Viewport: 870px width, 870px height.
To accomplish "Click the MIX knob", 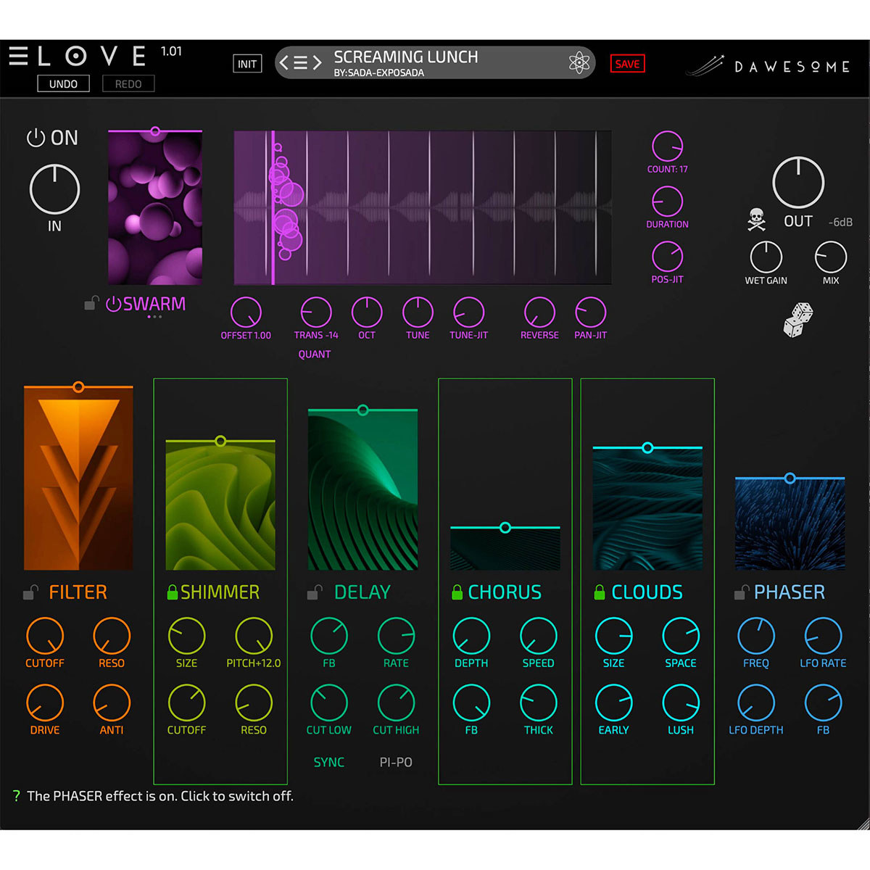I will tap(831, 257).
